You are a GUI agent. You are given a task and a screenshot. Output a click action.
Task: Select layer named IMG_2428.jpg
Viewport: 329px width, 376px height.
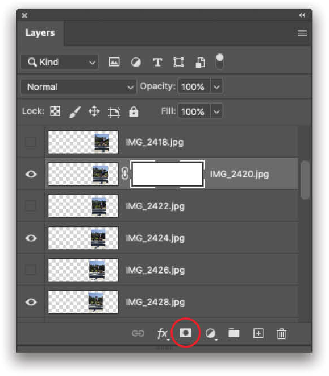tap(155, 302)
